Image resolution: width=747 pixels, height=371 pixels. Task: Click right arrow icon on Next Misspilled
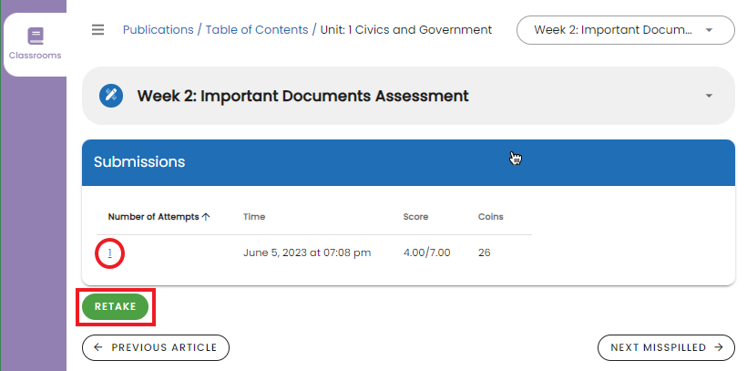click(720, 347)
